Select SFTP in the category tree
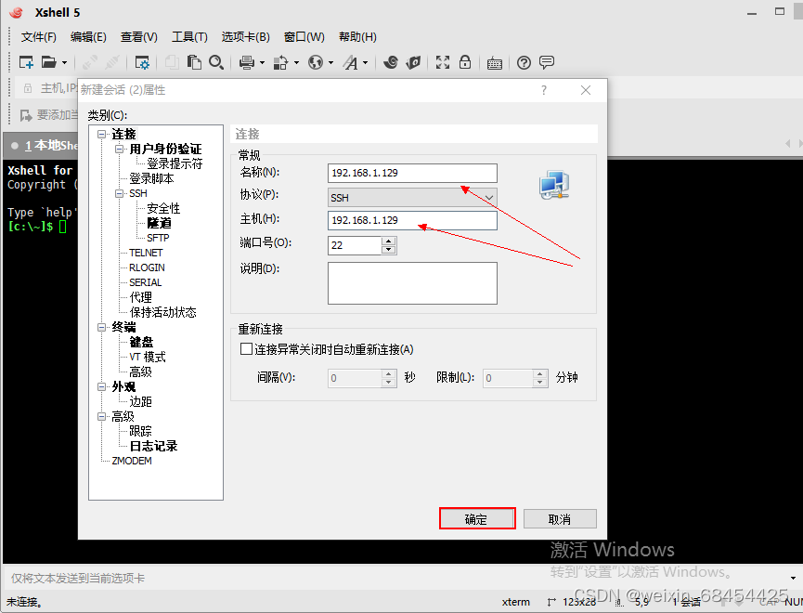This screenshot has width=803, height=613. pyautogui.click(x=158, y=238)
